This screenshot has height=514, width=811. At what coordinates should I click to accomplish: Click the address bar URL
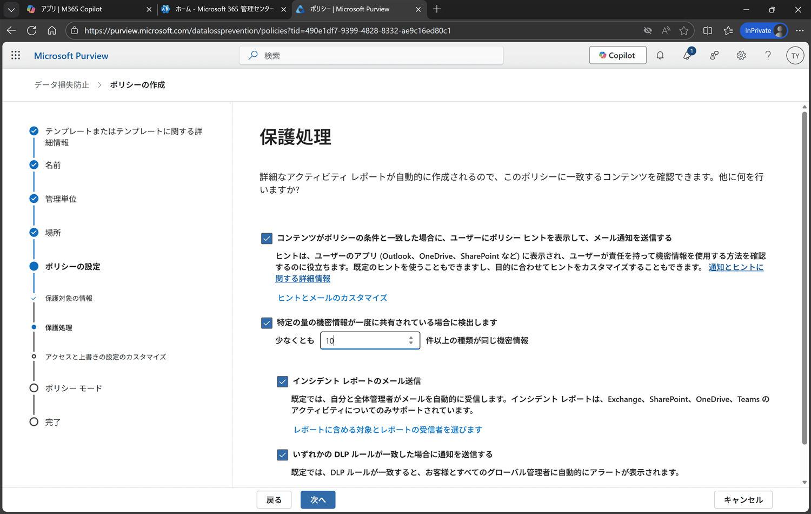[x=268, y=30]
